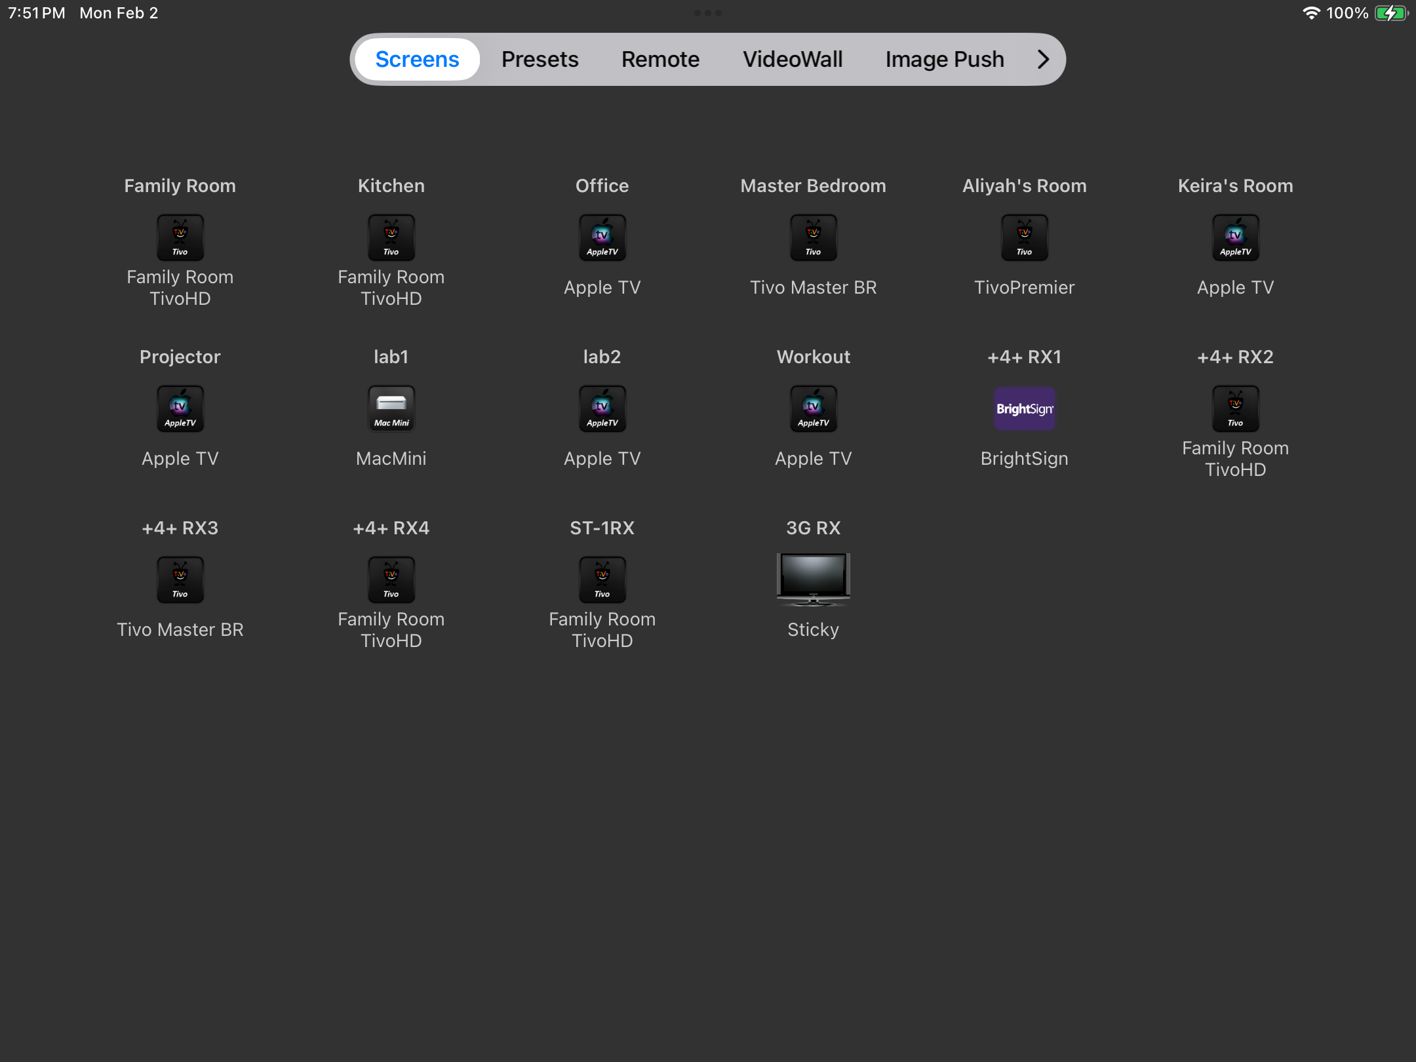The width and height of the screenshot is (1416, 1062).
Task: Tap the three-dot multitasking indicator at top
Action: point(707,13)
